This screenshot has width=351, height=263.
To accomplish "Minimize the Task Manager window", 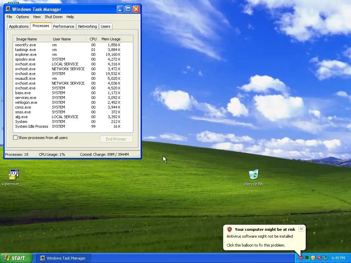I will tap(120, 9).
